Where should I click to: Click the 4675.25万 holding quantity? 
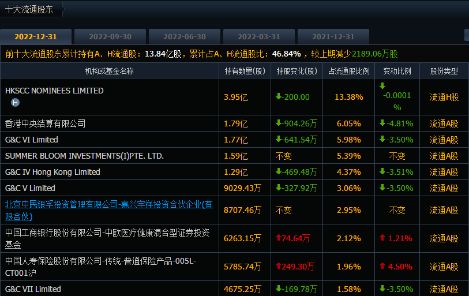[x=242, y=289]
